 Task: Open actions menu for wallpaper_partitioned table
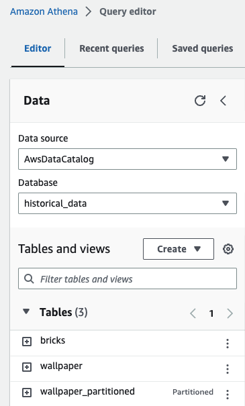(x=228, y=395)
